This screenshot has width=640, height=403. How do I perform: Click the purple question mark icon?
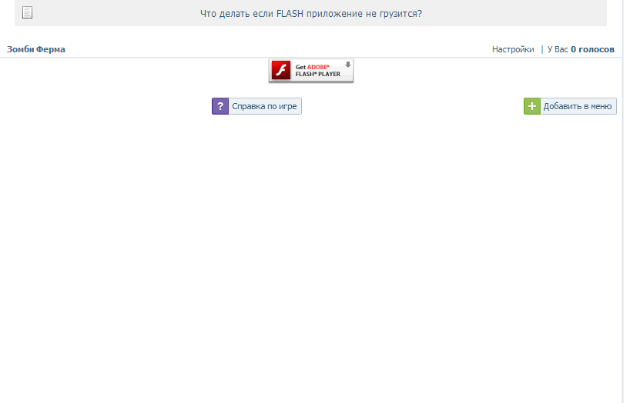point(220,106)
